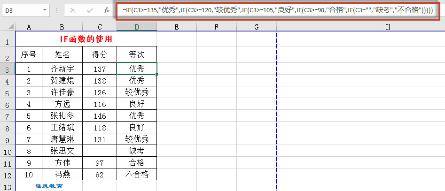Viewport: 445px width, 191px height.
Task: Select the cell with name 许佳豪
Action: [62, 92]
